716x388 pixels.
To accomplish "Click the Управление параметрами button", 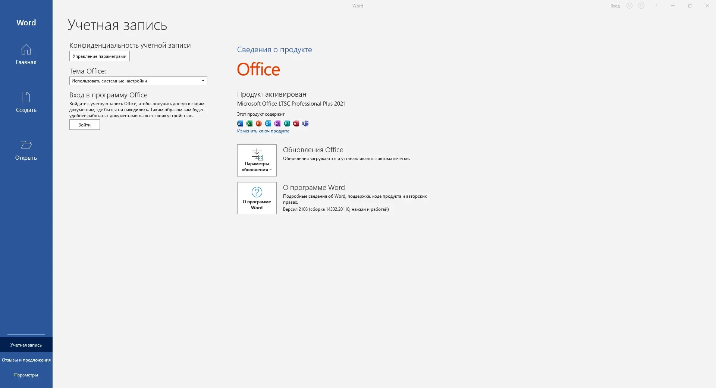I will coord(100,56).
